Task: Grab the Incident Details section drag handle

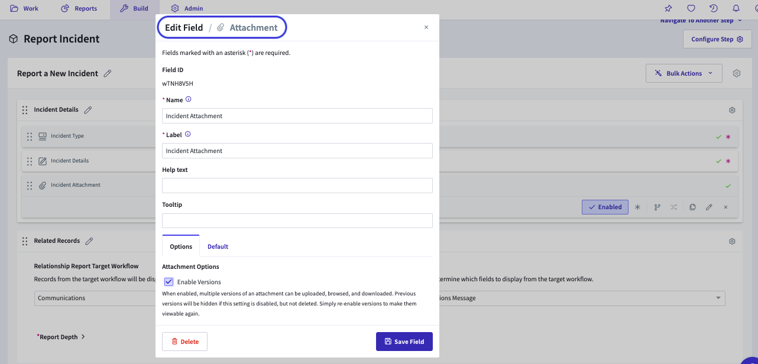Action: click(25, 110)
